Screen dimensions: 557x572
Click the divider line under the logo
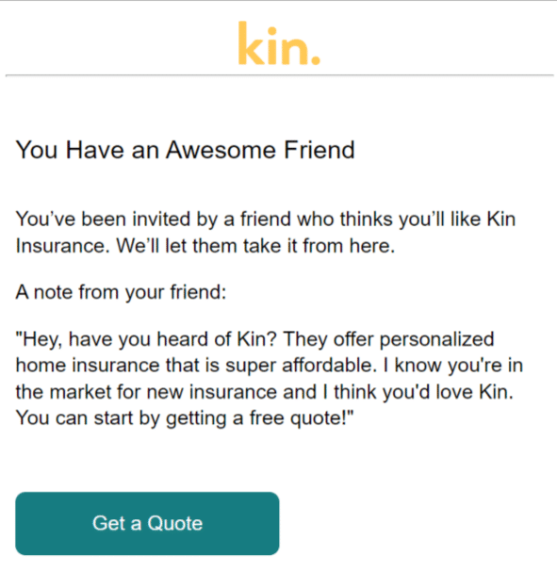[x=279, y=75]
